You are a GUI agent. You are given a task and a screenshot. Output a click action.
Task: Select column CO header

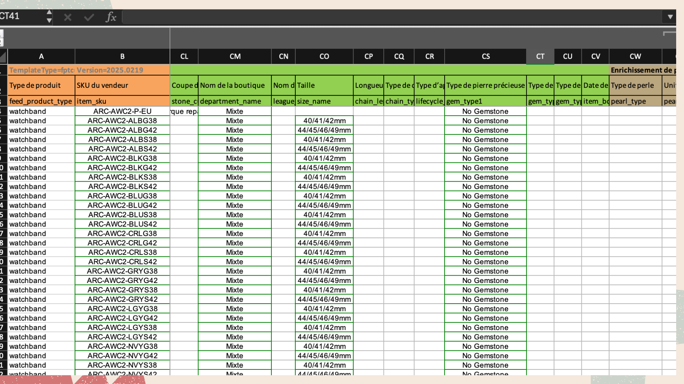click(324, 57)
